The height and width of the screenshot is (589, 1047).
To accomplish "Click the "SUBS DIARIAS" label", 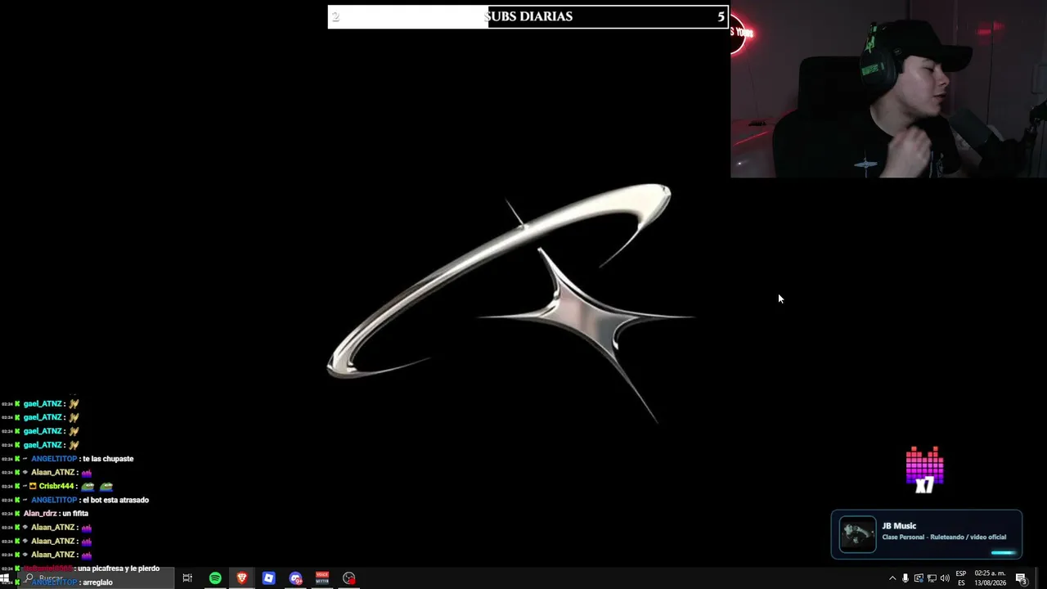I will (x=528, y=16).
